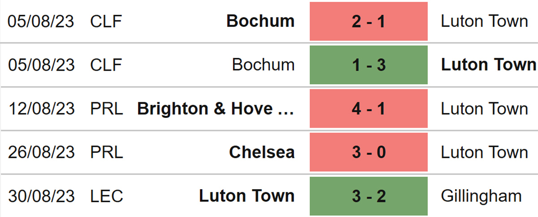Click Luton Town in Chelsea row
Viewport: 538px width, 217px height.
coord(485,152)
